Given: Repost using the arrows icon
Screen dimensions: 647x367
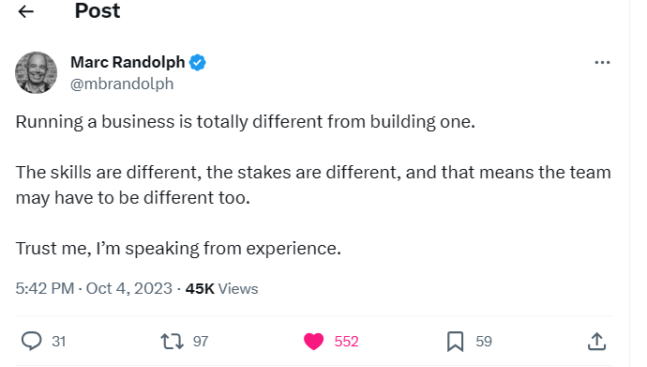Looking at the screenshot, I should pos(172,342).
